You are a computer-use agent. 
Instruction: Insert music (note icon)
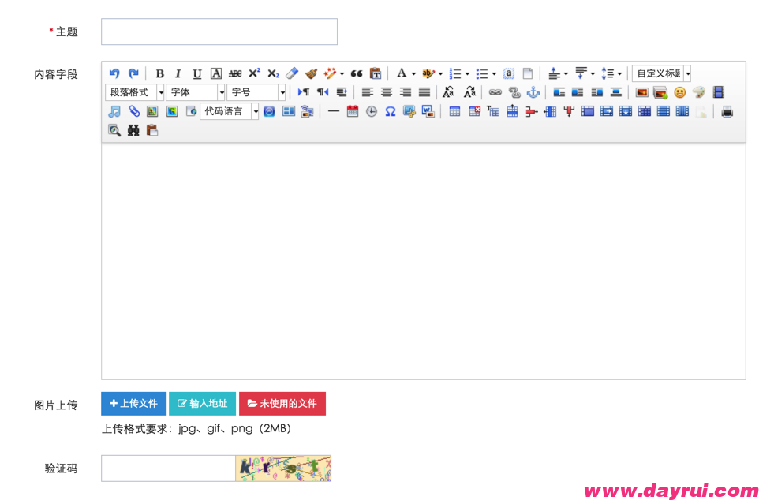[x=114, y=111]
